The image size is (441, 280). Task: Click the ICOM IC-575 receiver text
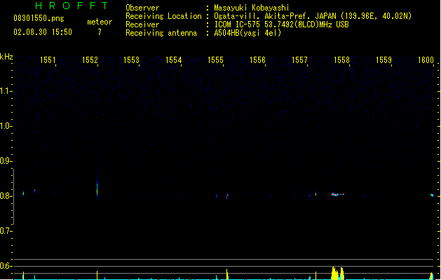pyautogui.click(x=282, y=24)
